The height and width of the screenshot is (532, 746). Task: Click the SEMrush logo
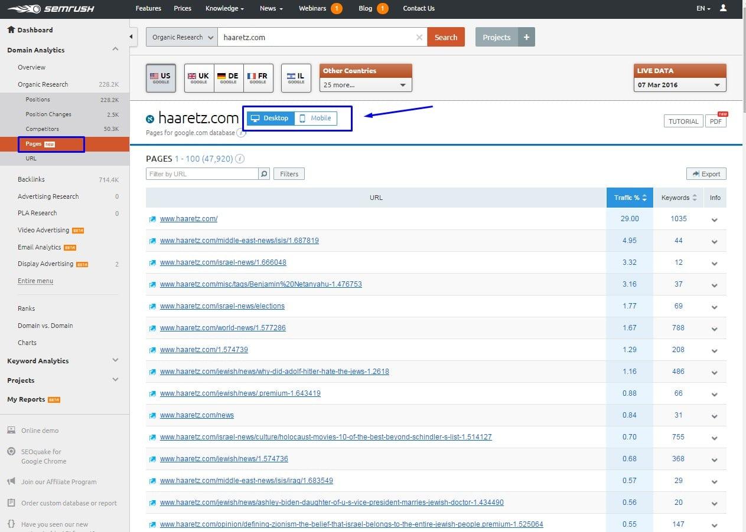pos(51,9)
